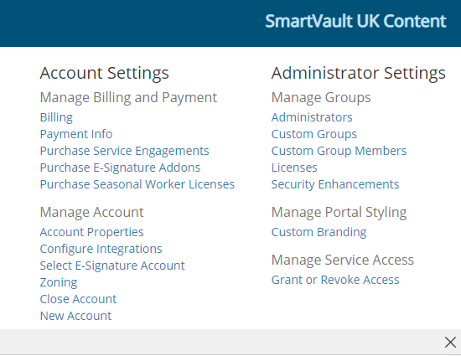View Account Properties

click(91, 232)
